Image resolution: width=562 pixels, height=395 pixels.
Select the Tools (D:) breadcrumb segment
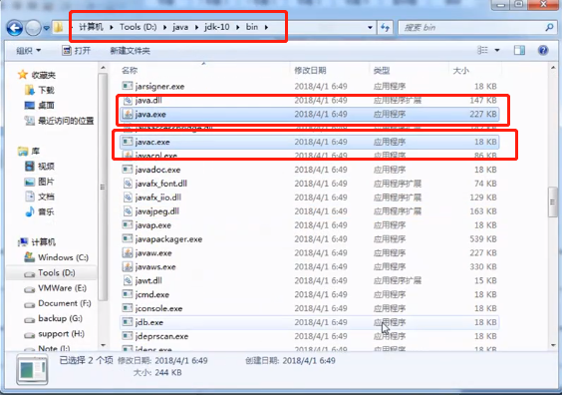pyautogui.click(x=138, y=27)
